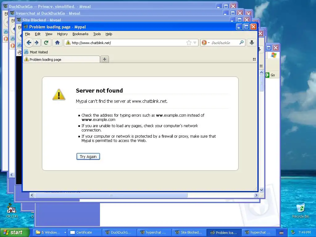The width and height of the screenshot is (316, 237).
Task: Click the Server not found heading
Action: pos(99,90)
